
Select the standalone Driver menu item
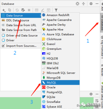pyautogui.click(x=21, y=40)
